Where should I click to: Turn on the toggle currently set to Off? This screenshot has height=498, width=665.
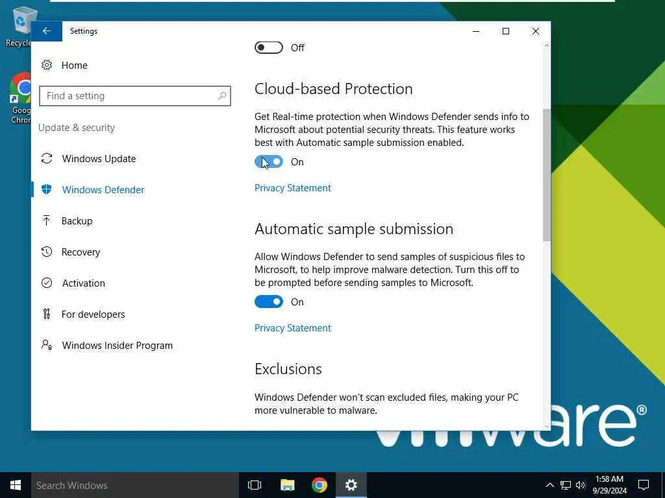pos(268,47)
